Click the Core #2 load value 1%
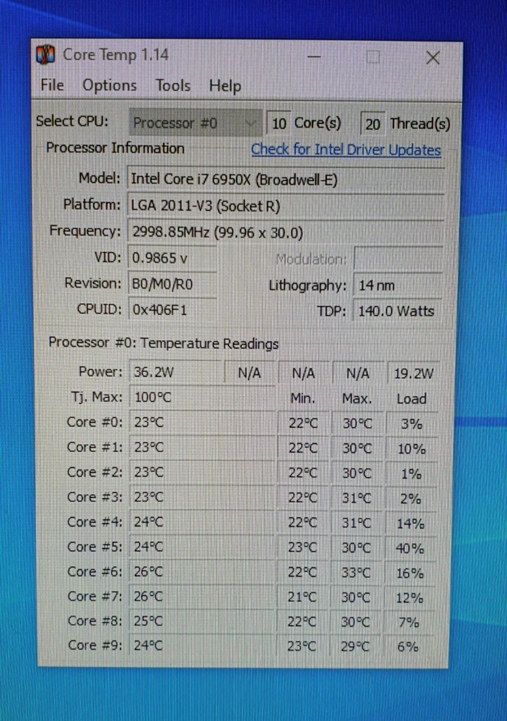Image resolution: width=507 pixels, height=721 pixels. tap(411, 474)
